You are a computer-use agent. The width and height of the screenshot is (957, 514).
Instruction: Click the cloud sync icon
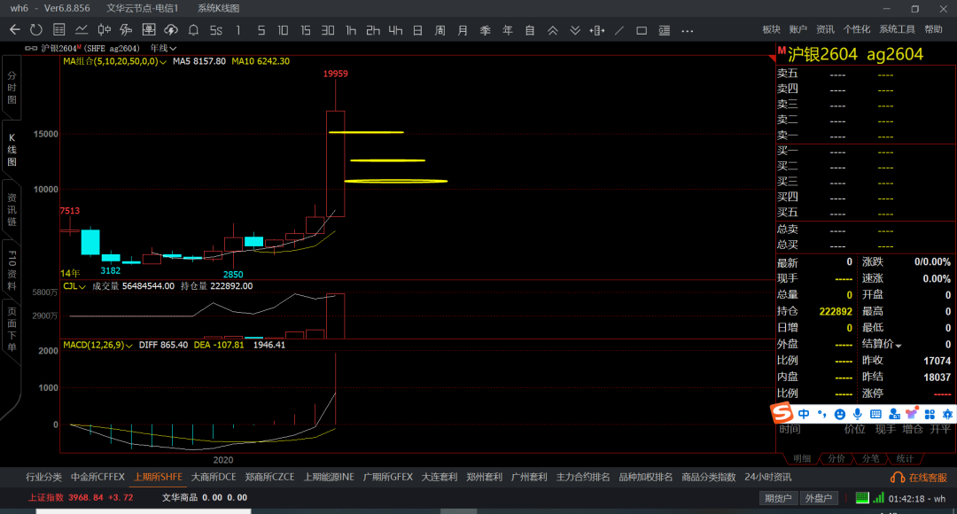(171, 30)
